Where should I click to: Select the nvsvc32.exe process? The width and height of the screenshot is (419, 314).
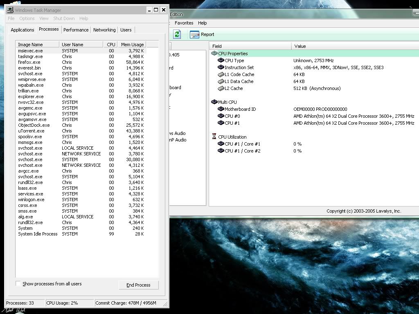81,102
